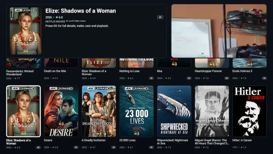Click 4K badge in details panel header
The height and width of the screenshot is (154, 273).
(160, 17)
